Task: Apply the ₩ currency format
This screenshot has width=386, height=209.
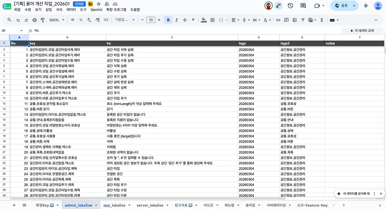Action: click(x=73, y=20)
